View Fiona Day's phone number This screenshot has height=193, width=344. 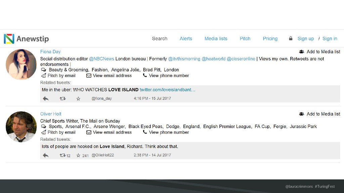(x=166, y=75)
